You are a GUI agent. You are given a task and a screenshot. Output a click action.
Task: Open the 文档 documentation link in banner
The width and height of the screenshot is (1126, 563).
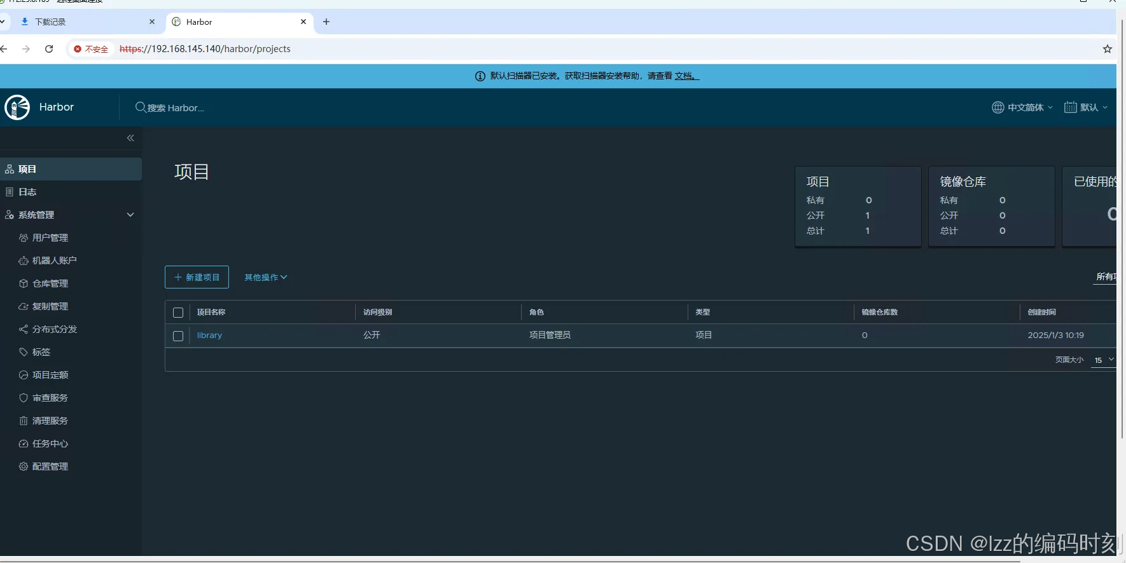686,76
